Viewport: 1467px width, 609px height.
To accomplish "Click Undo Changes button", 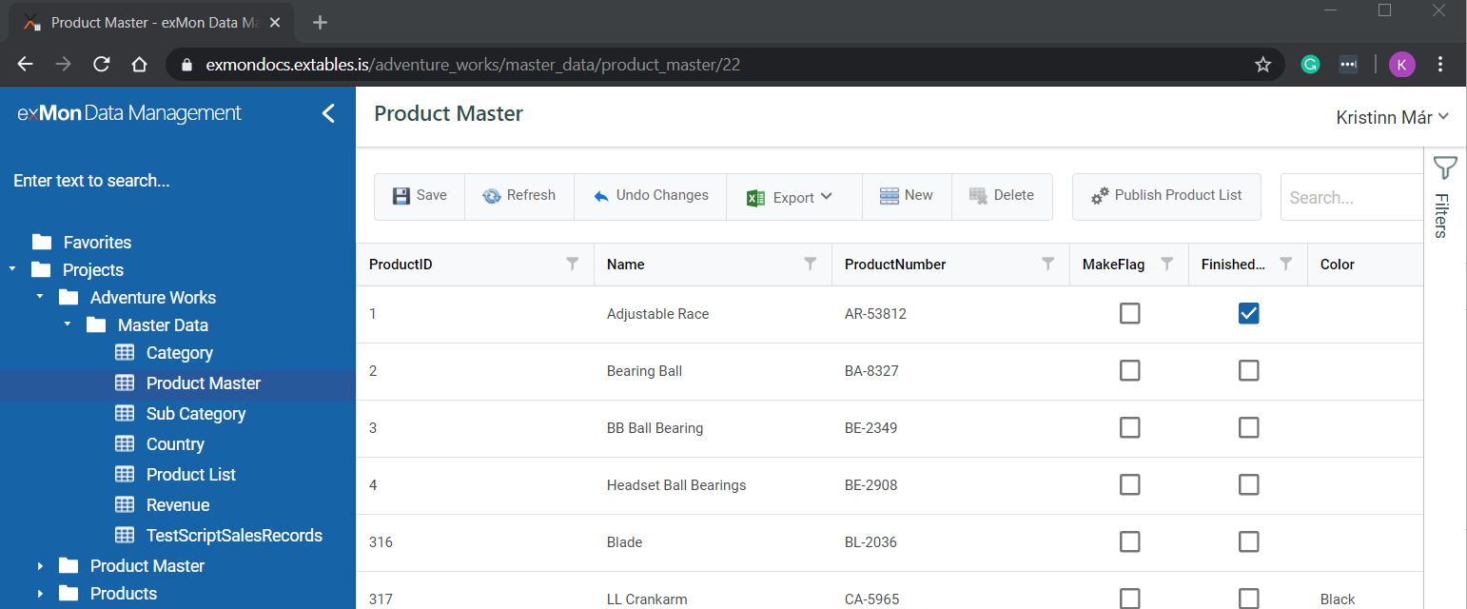I will 651,196.
